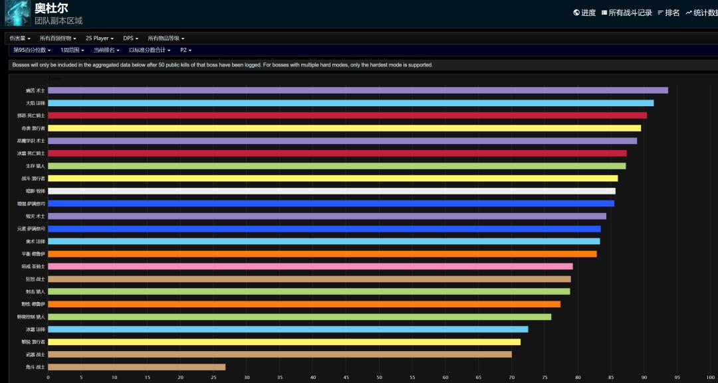Image resolution: width=718 pixels, height=383 pixels.
Task: Open 所有战斗记录 all reports list
Action: click(626, 13)
